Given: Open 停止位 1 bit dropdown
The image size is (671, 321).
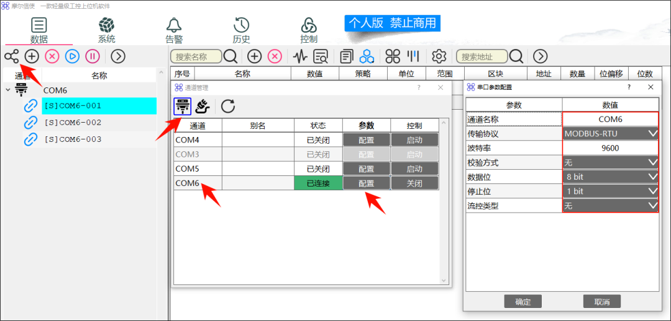Looking at the screenshot, I should coord(611,191).
